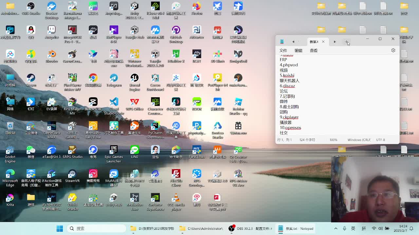
Task: Click the tab scroll right arrow in Notepad
Action: (x=335, y=42)
